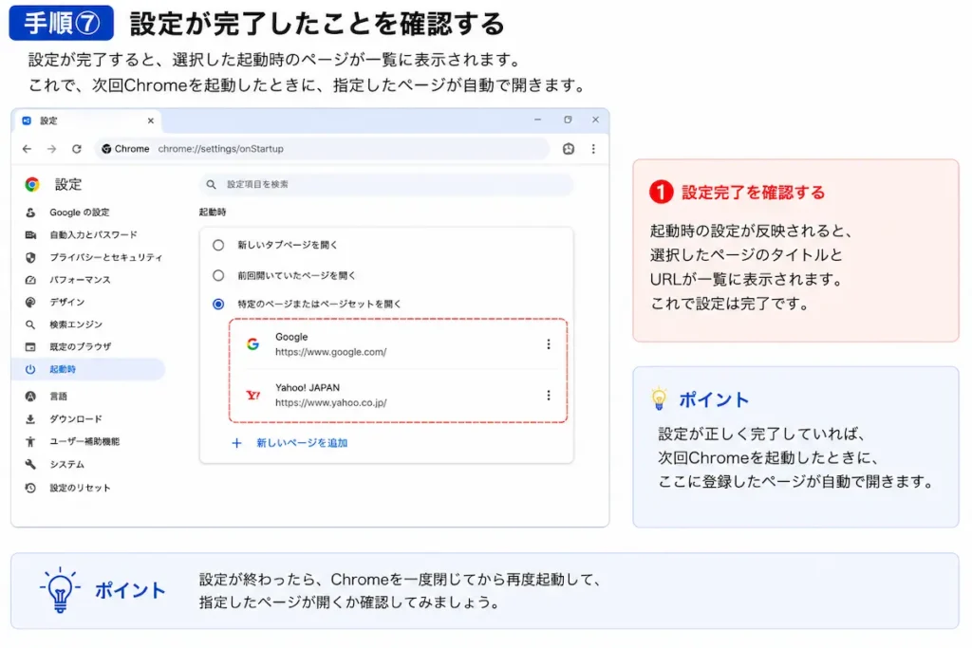Click the plus icon for adding a page

pyautogui.click(x=236, y=443)
